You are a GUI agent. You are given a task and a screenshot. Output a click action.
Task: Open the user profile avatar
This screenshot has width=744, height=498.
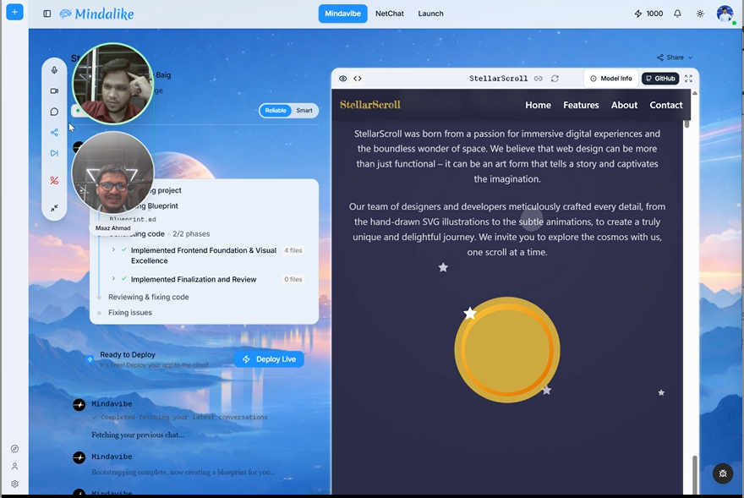pos(725,14)
